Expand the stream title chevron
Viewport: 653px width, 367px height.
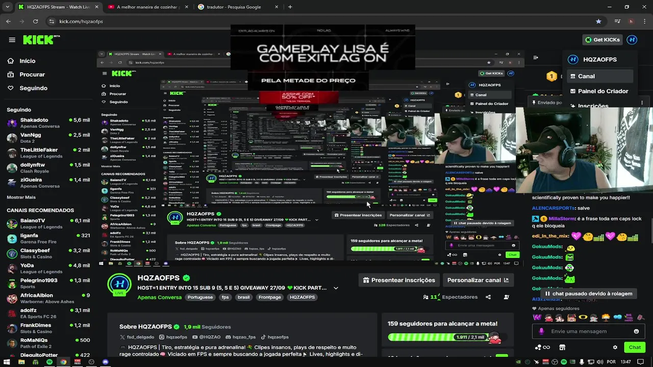[336, 288]
